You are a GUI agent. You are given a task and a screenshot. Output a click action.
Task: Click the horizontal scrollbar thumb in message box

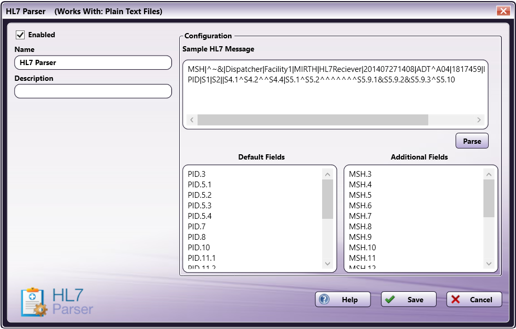(x=313, y=120)
